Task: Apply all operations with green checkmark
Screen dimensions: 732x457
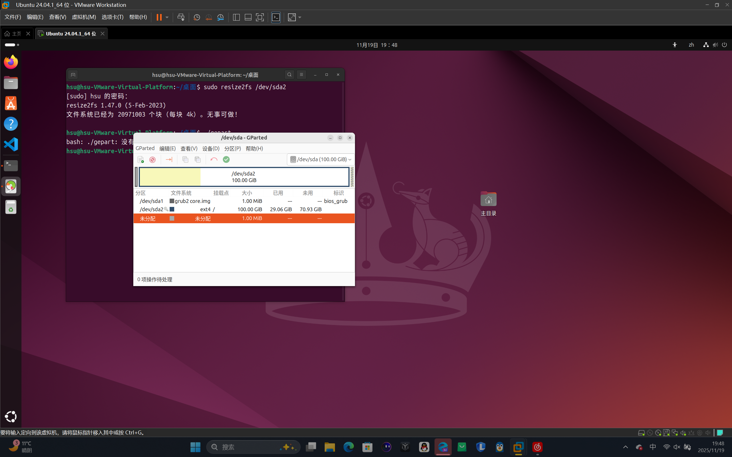Action: [x=226, y=159]
